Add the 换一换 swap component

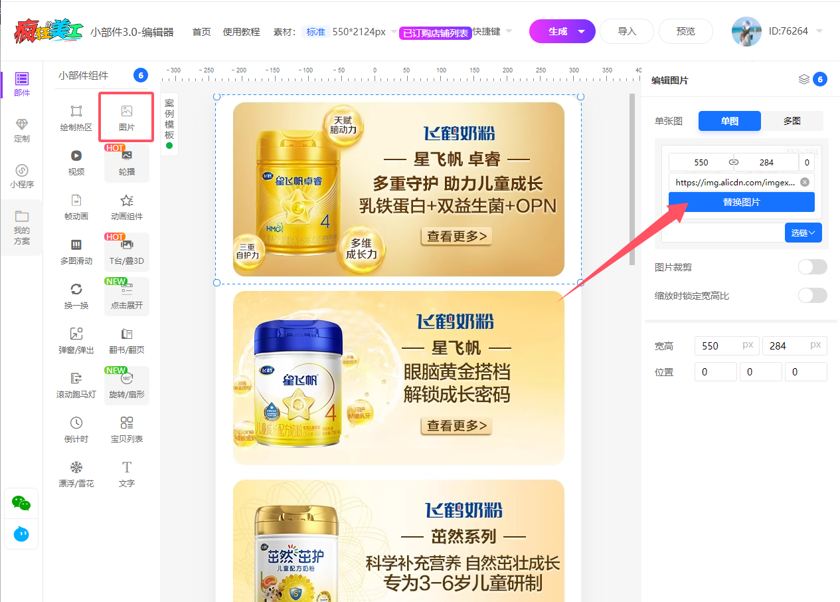click(76, 295)
